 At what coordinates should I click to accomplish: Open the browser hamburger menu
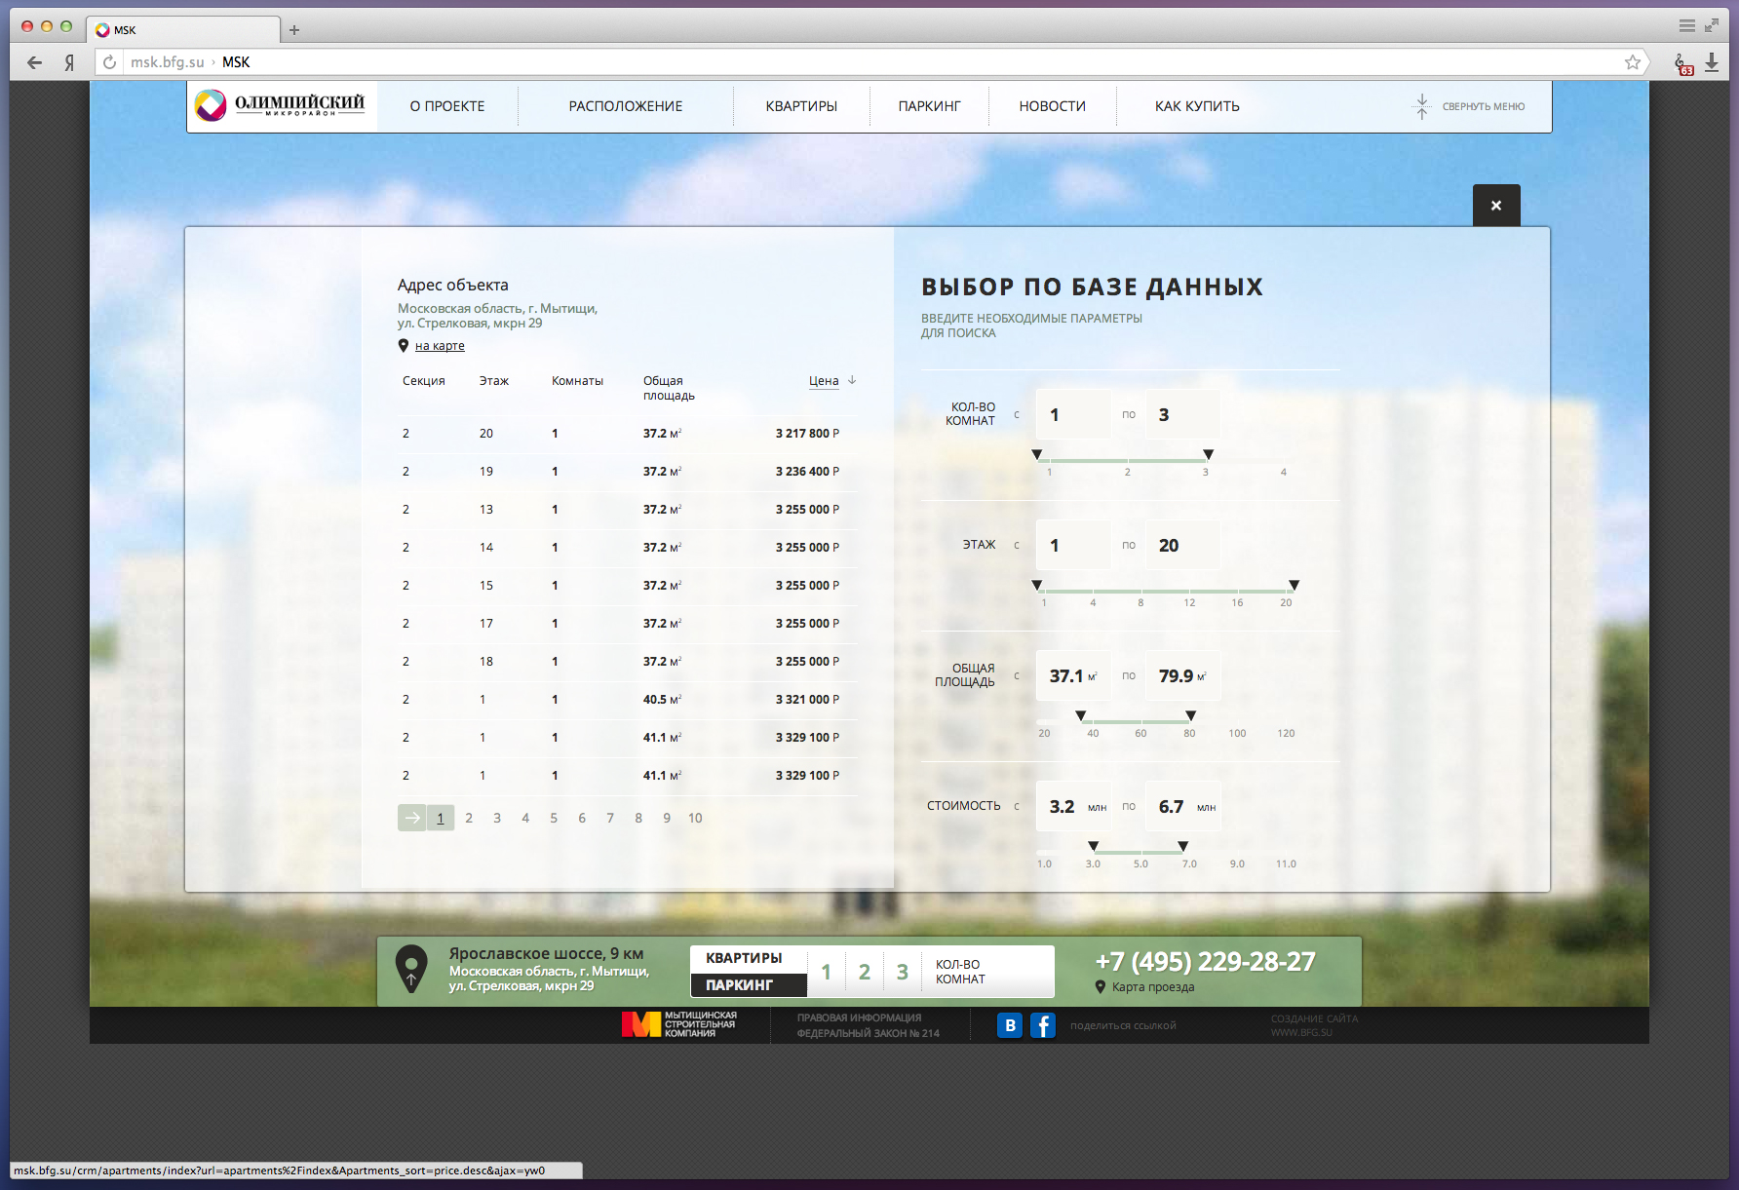point(1687,26)
